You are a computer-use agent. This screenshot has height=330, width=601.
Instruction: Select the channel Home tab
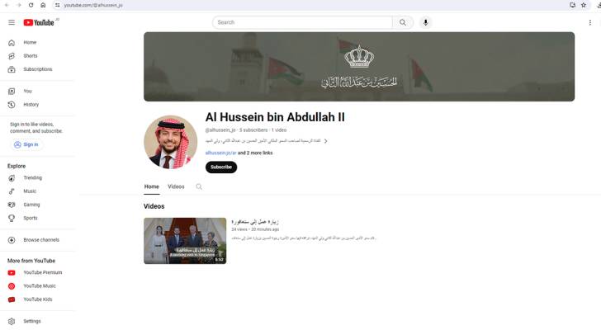click(151, 186)
